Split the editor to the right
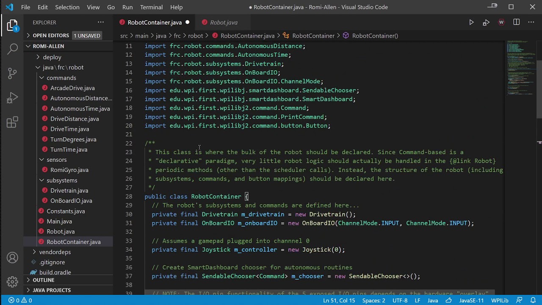The height and width of the screenshot is (305, 542). (x=517, y=22)
